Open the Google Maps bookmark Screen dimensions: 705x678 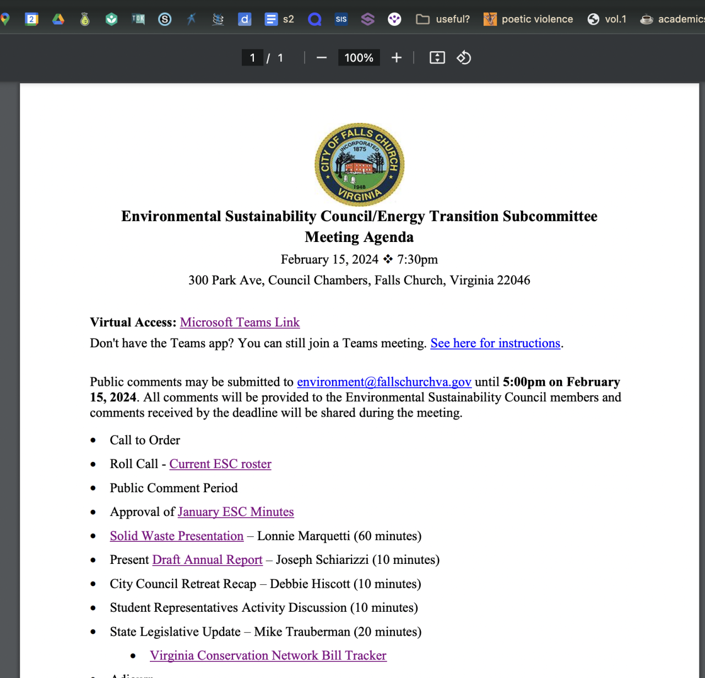[5, 19]
